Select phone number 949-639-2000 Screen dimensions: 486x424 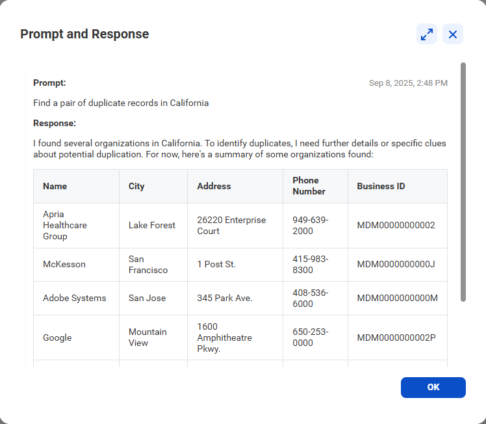pyautogui.click(x=316, y=226)
